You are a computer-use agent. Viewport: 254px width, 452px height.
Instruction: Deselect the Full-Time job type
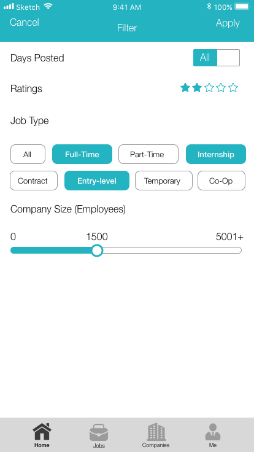[x=82, y=154]
